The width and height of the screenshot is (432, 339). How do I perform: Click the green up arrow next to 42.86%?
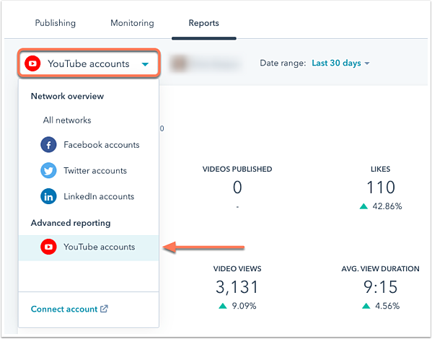pyautogui.click(x=363, y=206)
